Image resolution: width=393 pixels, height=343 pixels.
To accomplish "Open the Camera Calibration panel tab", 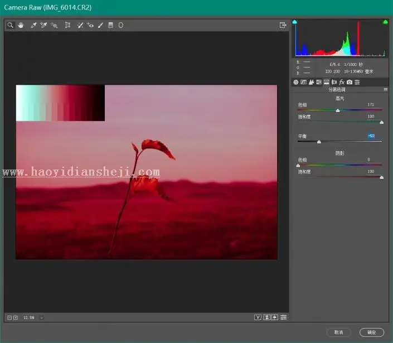I will (350, 82).
